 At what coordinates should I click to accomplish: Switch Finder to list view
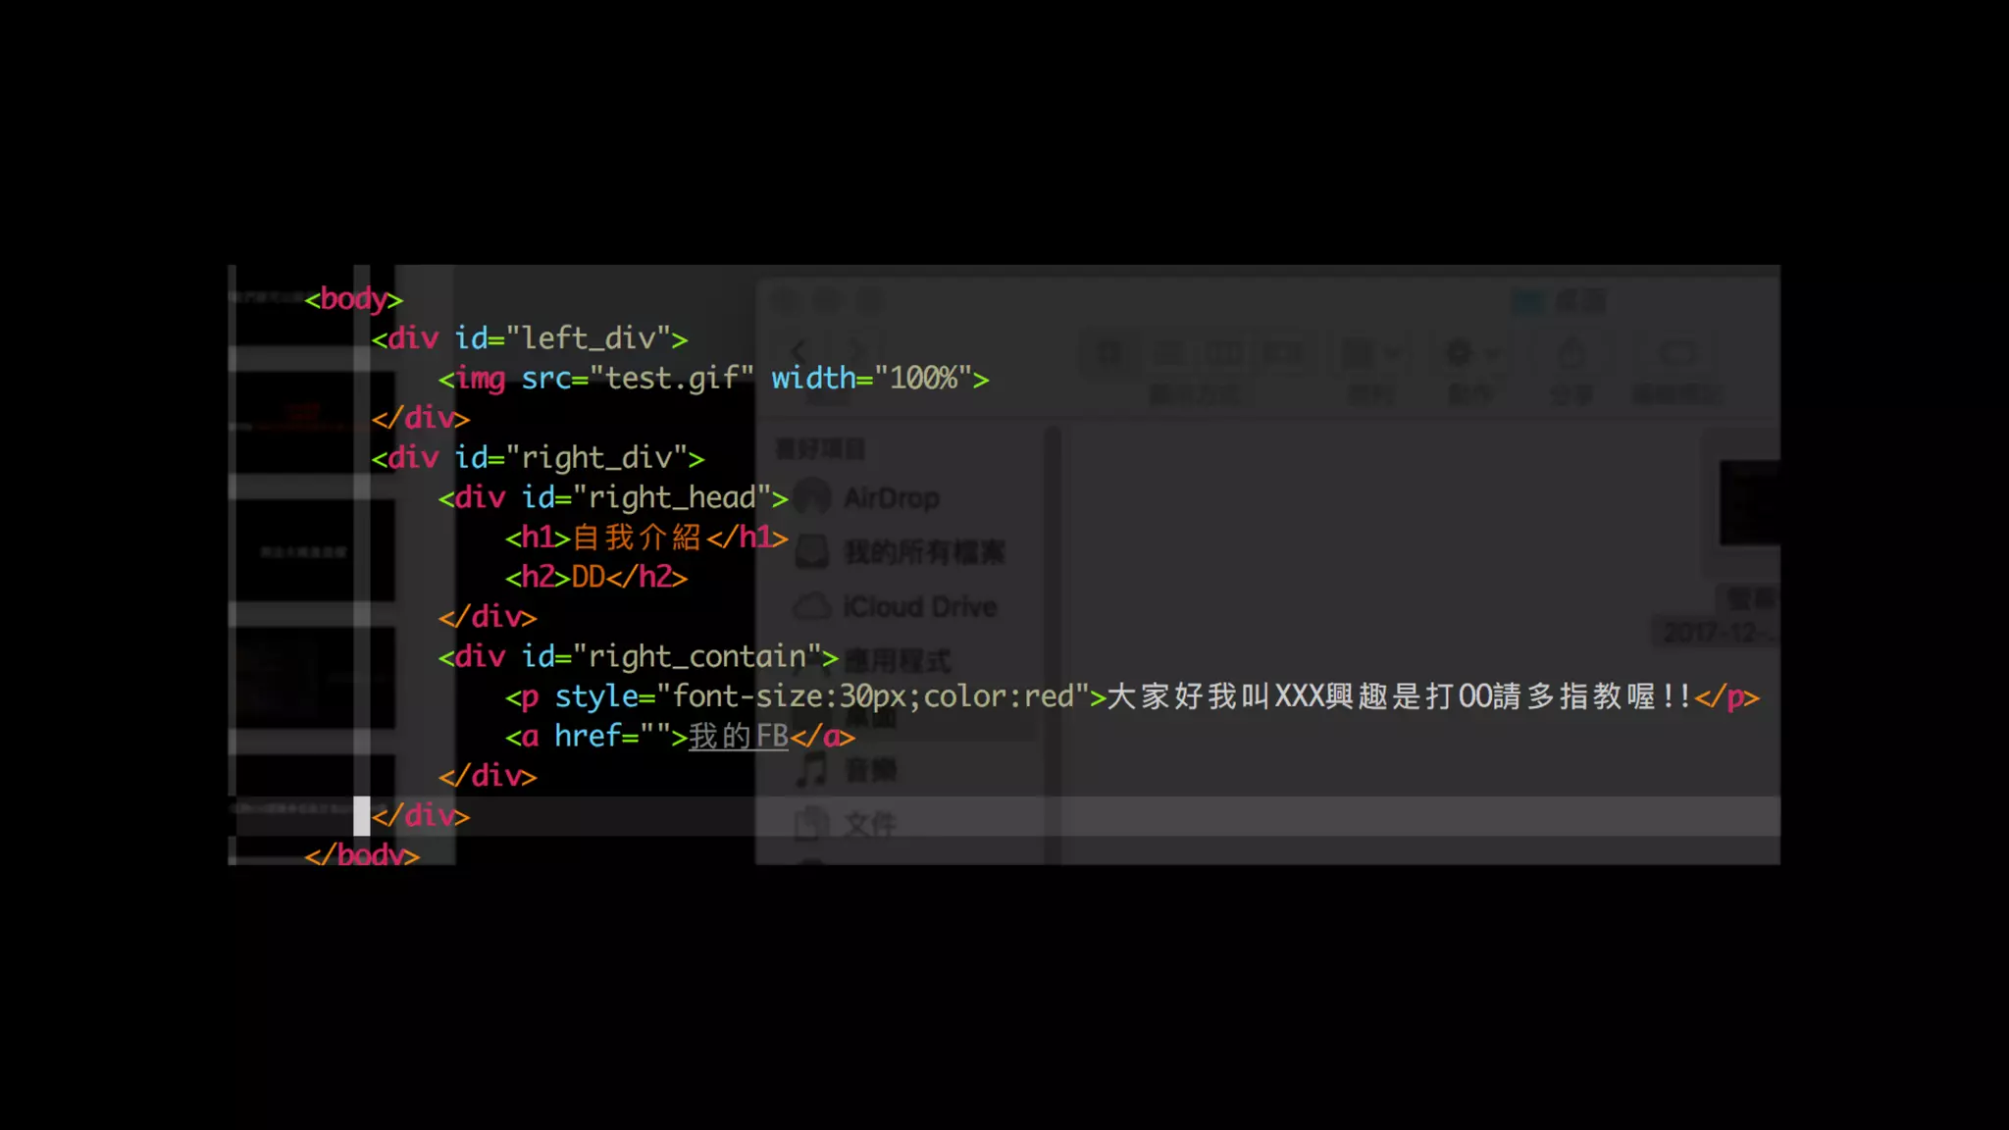tap(1167, 353)
